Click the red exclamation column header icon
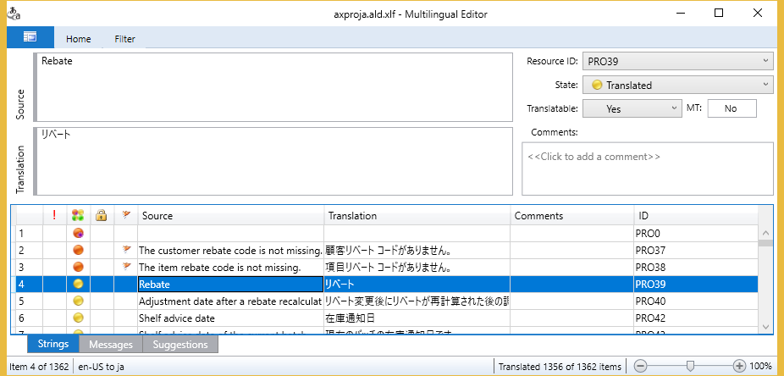Image resolution: width=784 pixels, height=376 pixels. tap(54, 216)
